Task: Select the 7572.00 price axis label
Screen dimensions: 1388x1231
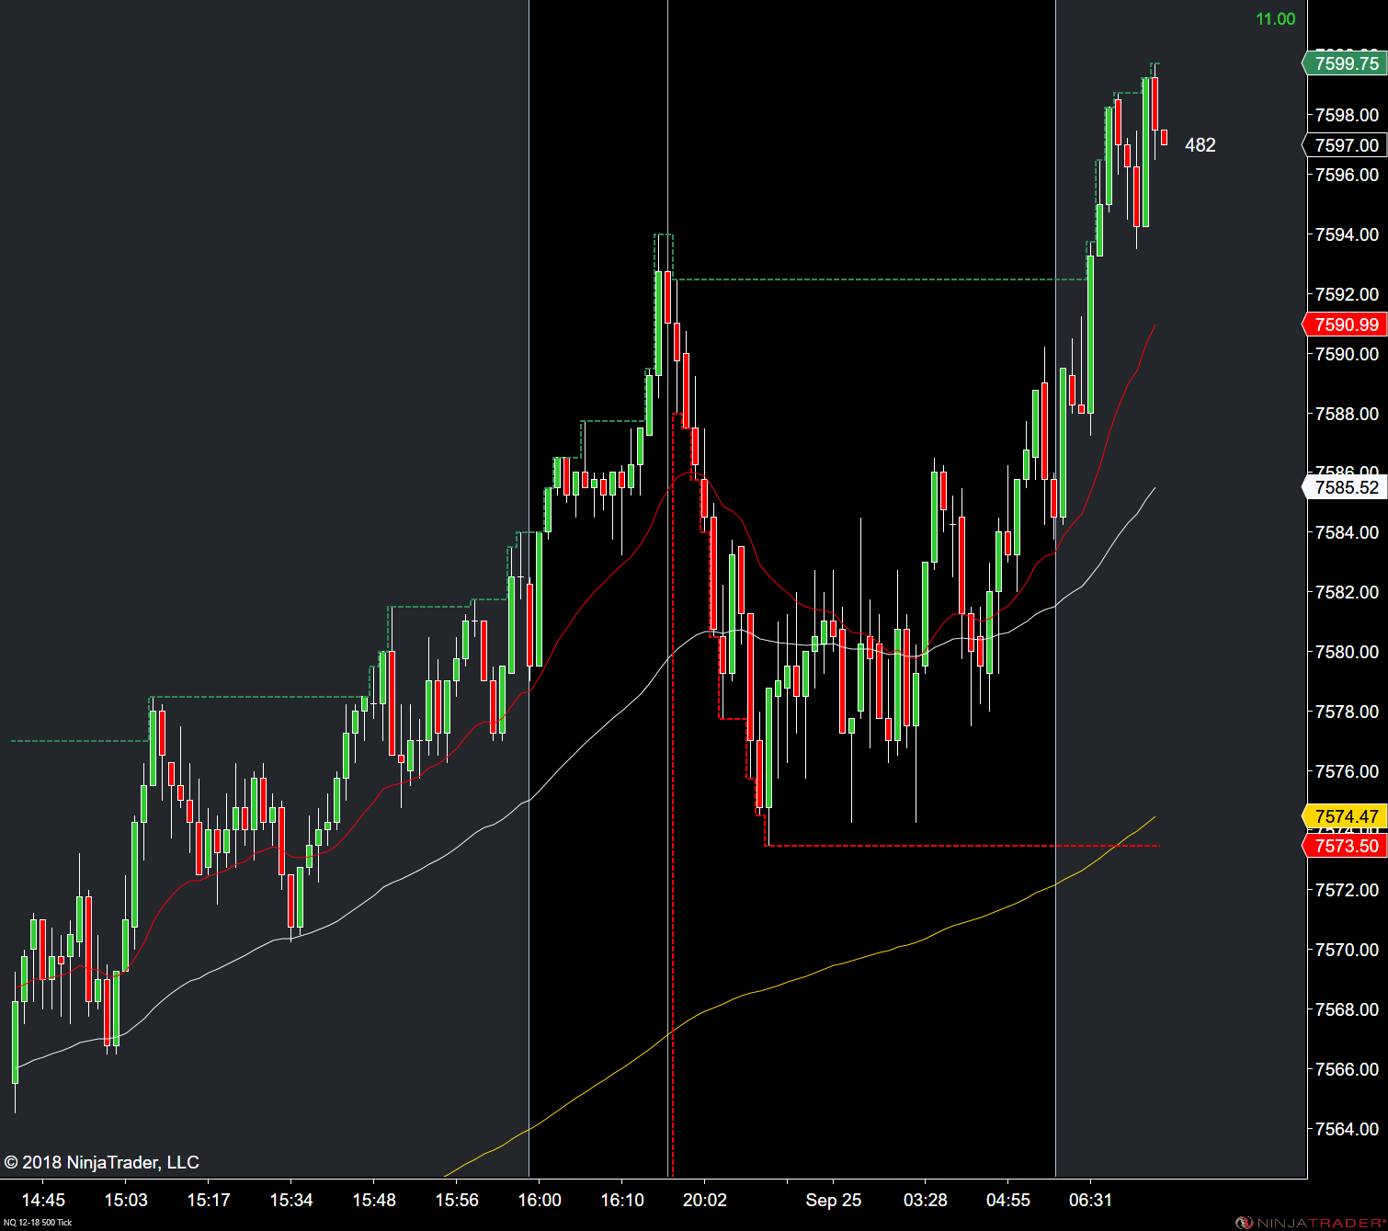Action: (1347, 890)
